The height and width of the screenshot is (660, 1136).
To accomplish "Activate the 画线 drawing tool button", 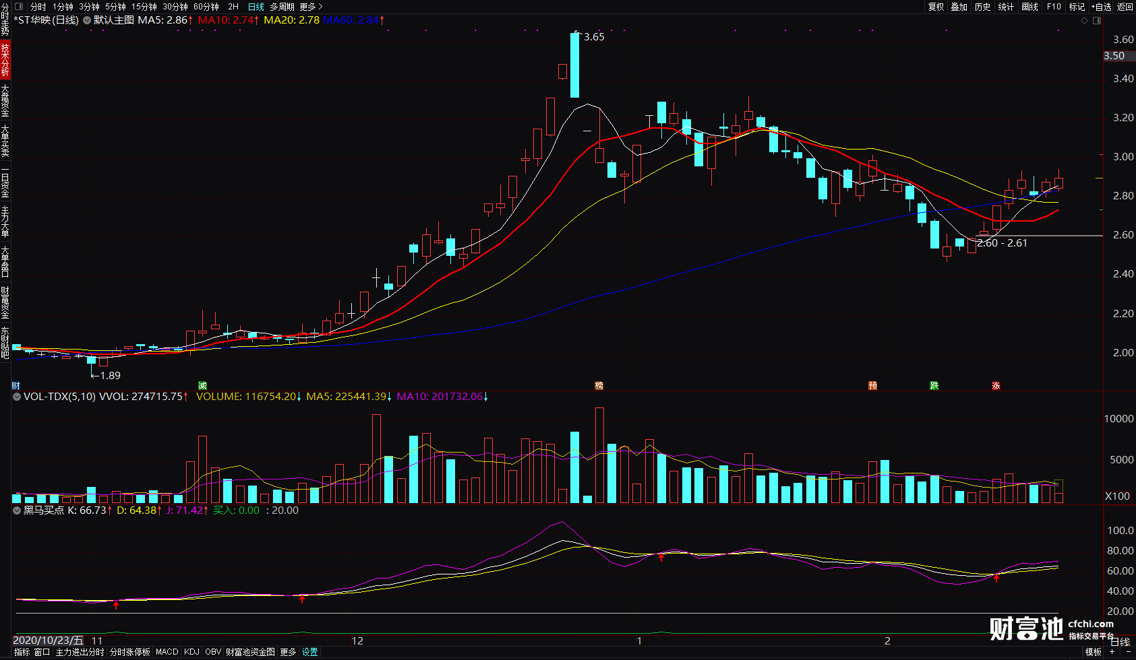I will click(x=1030, y=7).
